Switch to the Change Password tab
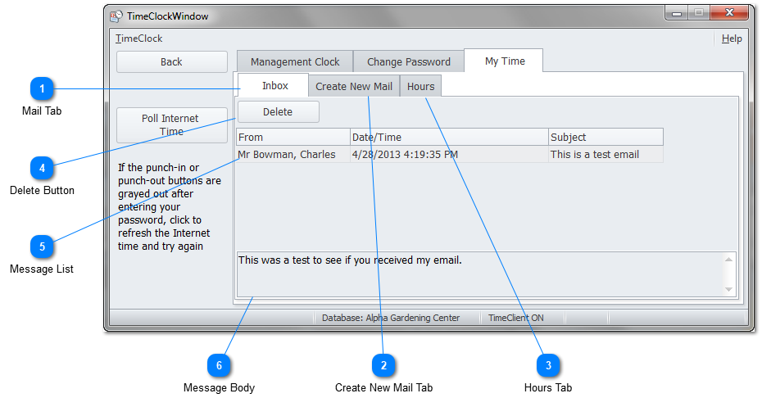The width and height of the screenshot is (762, 407). 408,61
